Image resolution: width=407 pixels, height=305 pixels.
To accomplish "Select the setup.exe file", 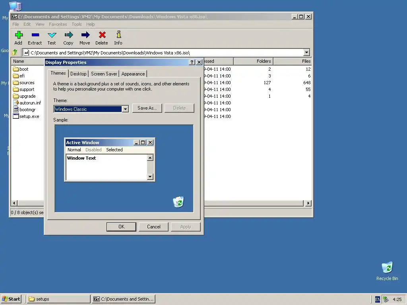I will pos(26,116).
